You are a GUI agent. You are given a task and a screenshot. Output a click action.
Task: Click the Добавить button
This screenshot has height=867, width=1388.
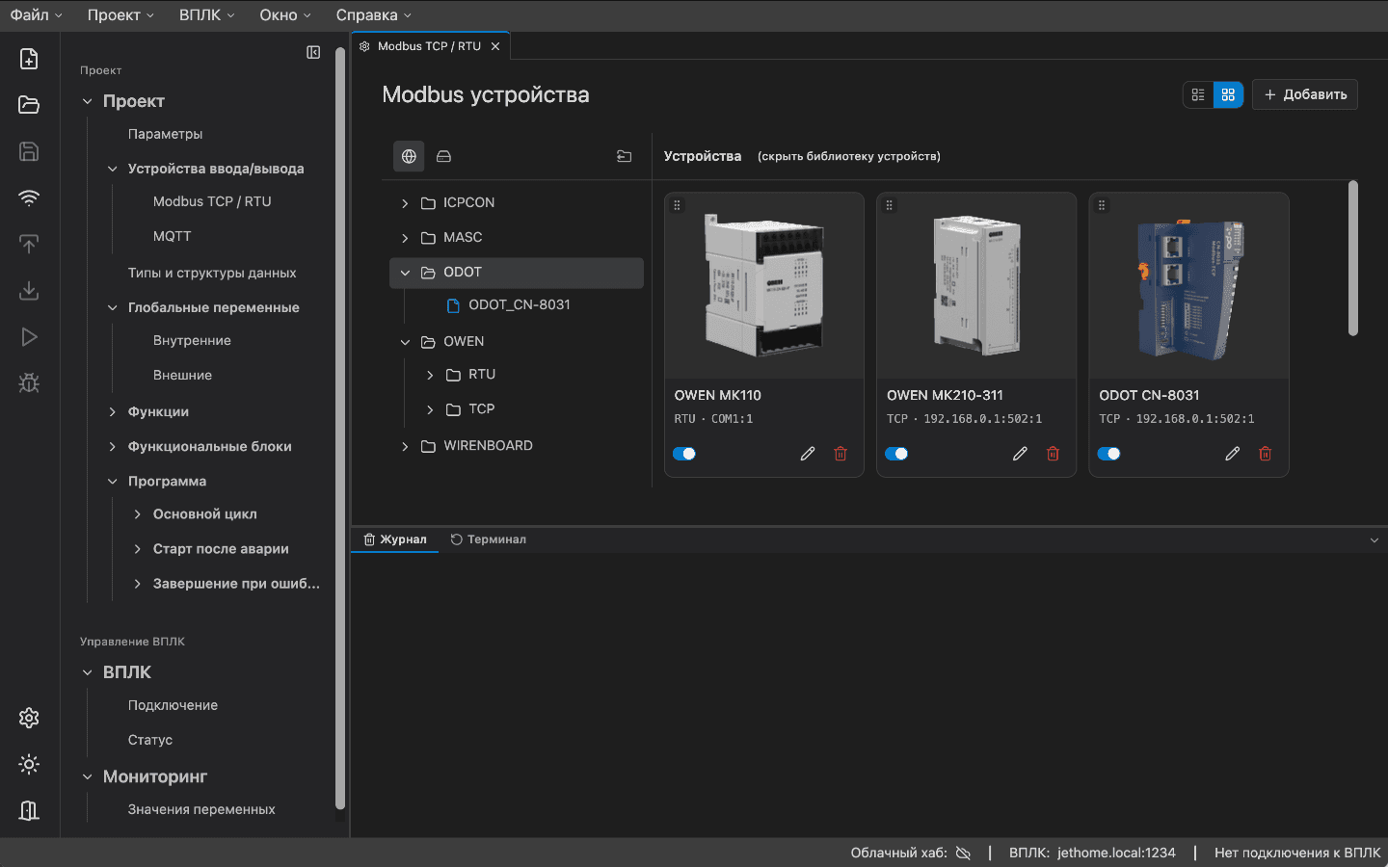tap(1305, 94)
